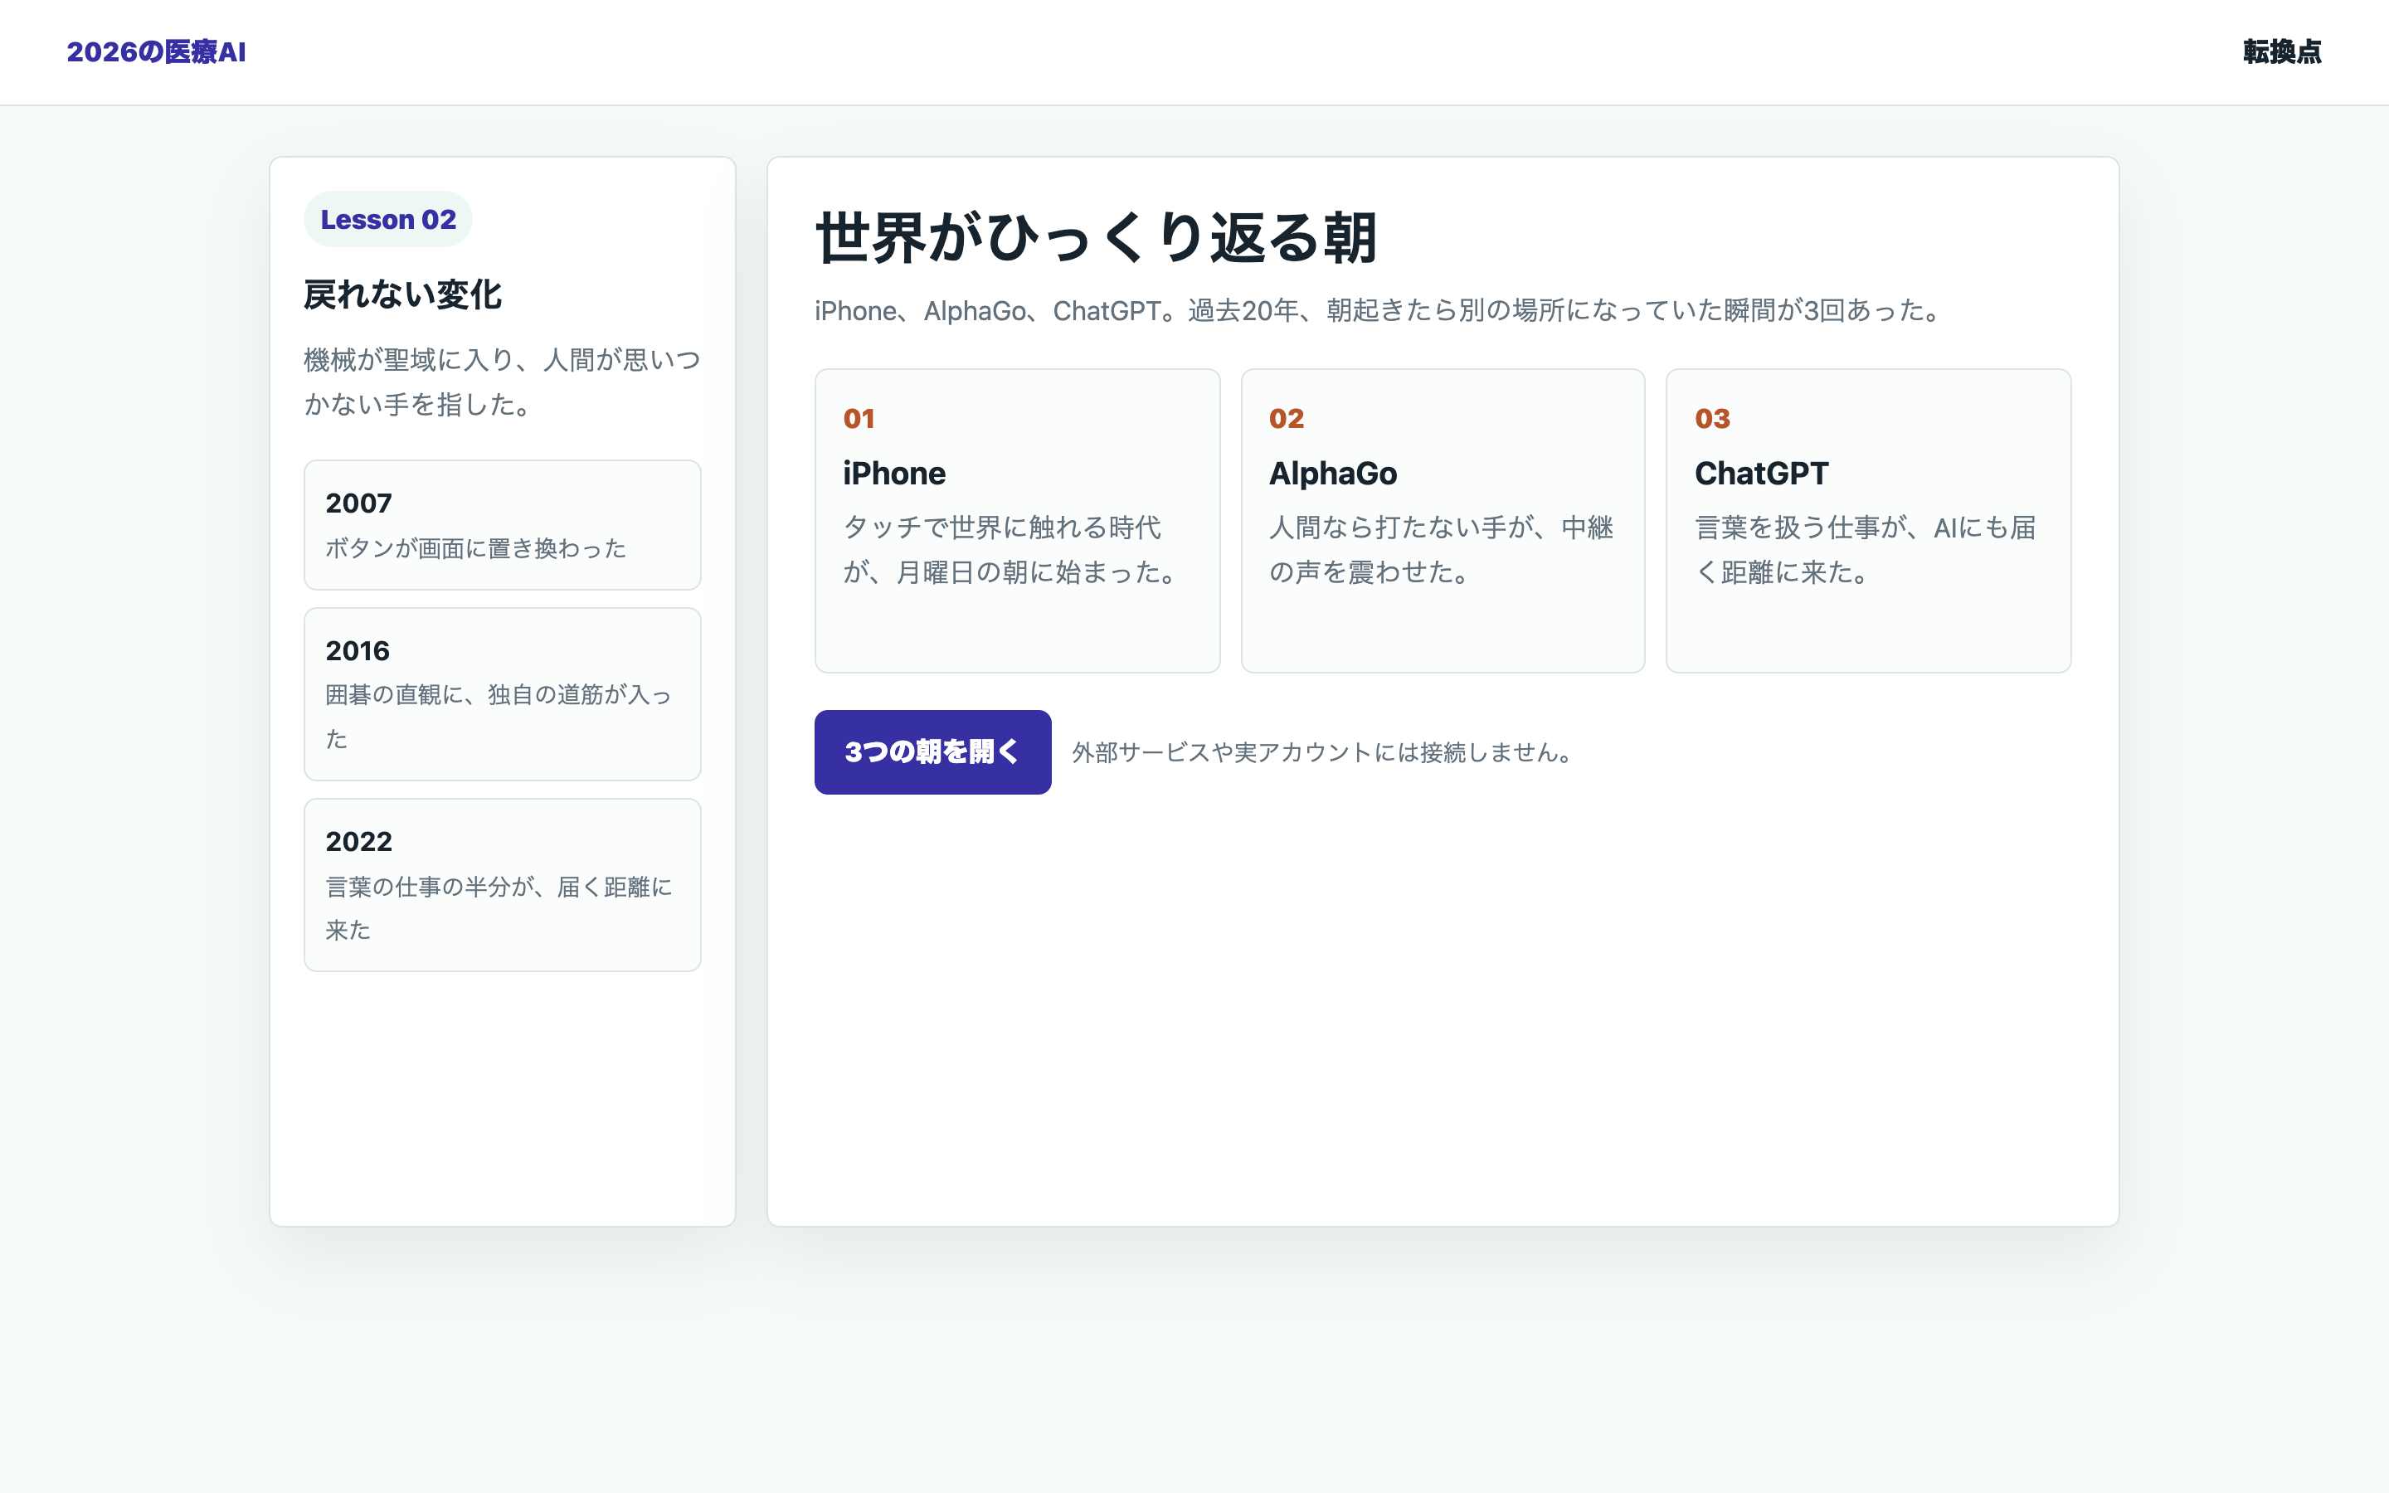Screen dimensions: 2389x1493
Task: Click the heading 世界がひっくり返る朝
Action: tap(1096, 238)
